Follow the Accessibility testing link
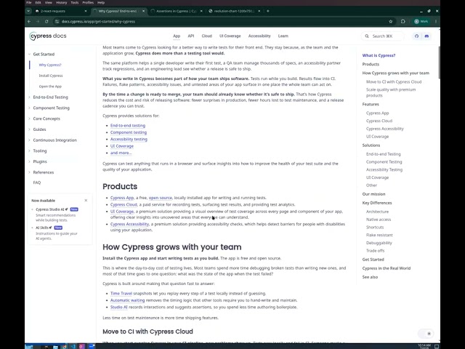 tap(129, 139)
